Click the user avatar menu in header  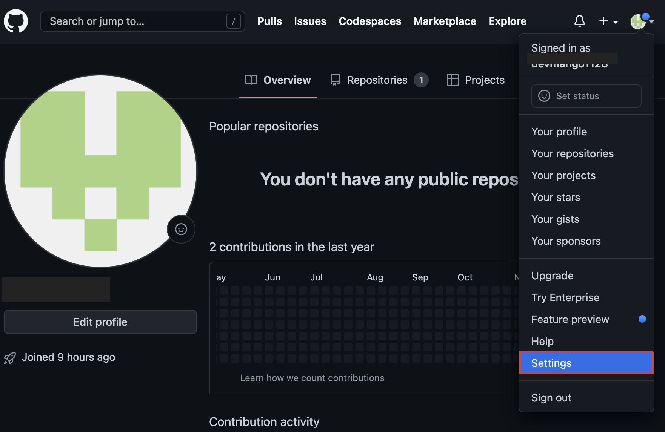642,21
